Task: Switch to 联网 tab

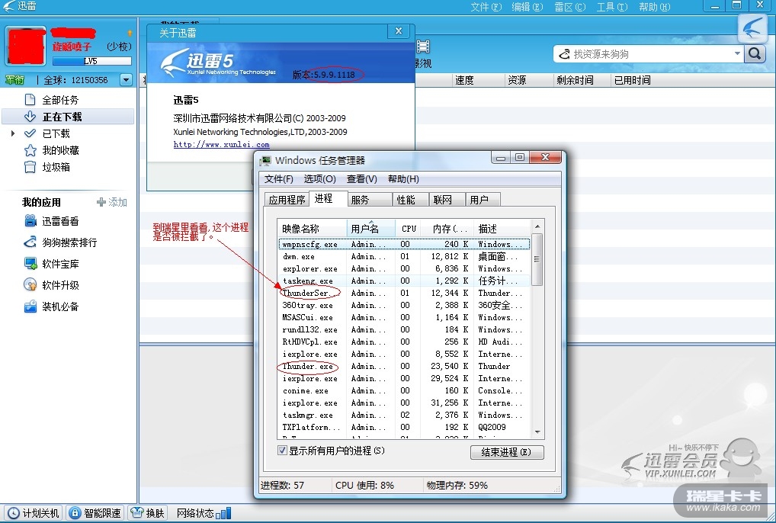Action: [x=447, y=200]
